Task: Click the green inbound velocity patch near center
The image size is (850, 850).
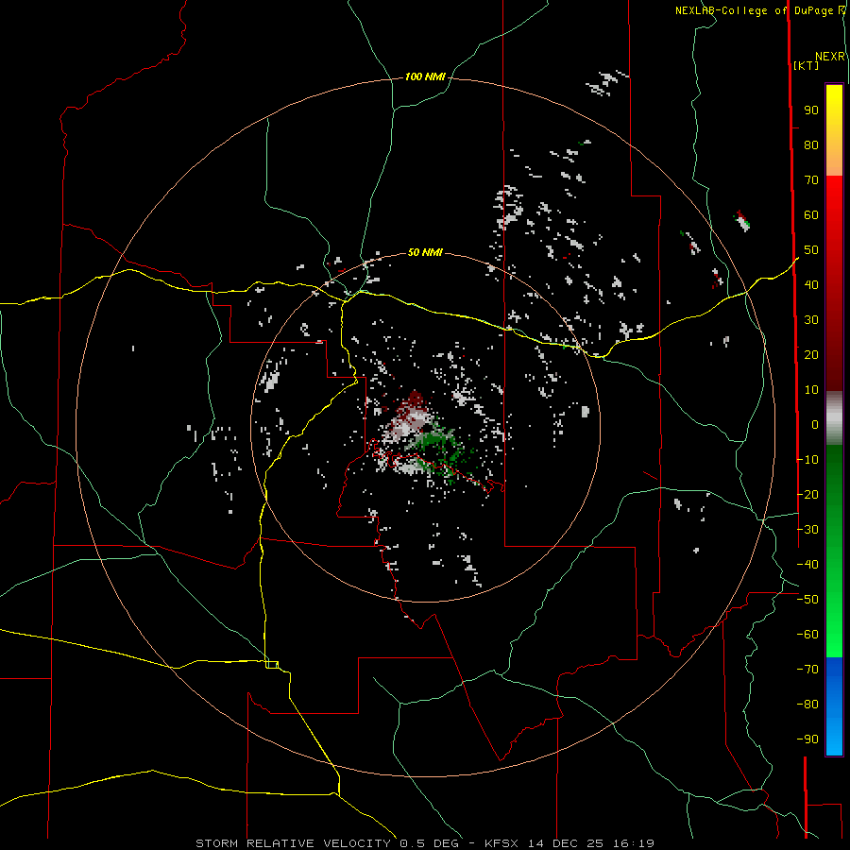Action: tap(433, 438)
